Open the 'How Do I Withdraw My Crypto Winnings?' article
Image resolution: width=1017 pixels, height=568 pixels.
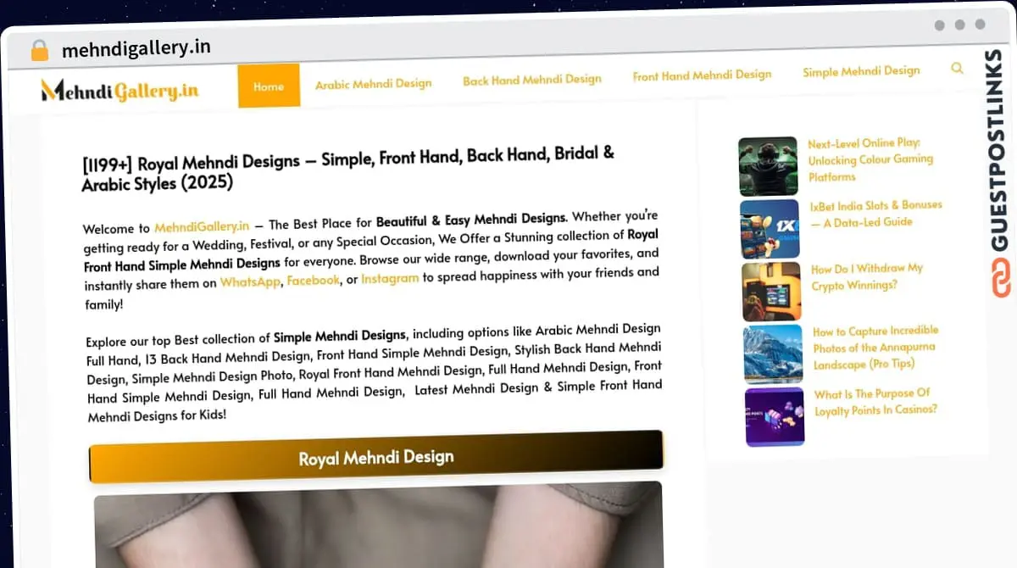click(x=867, y=276)
